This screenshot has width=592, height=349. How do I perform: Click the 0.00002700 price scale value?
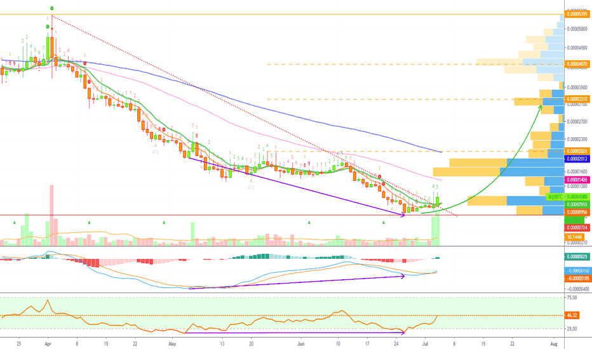[x=578, y=121]
